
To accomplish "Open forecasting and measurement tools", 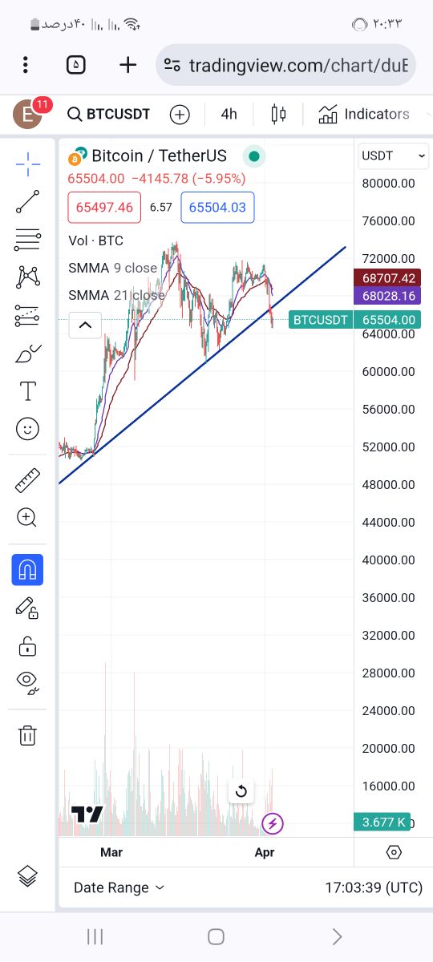I will pos(27,315).
